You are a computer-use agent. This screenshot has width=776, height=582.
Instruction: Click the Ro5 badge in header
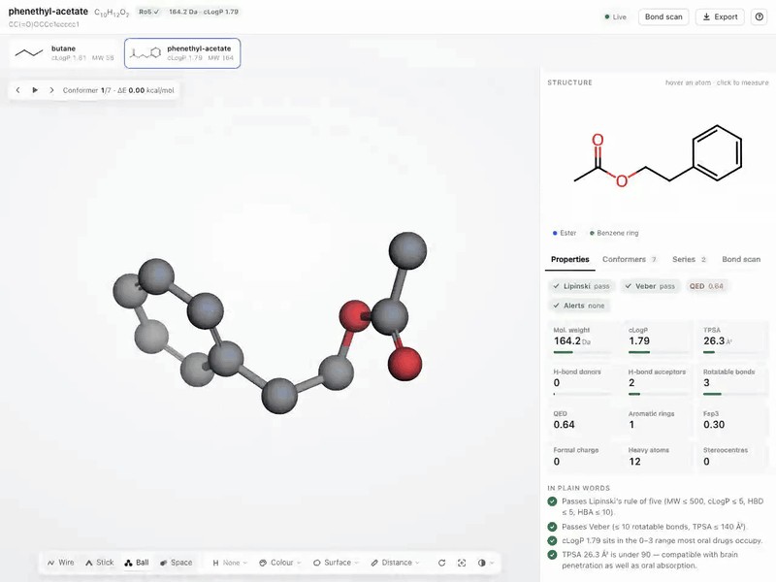pos(148,12)
